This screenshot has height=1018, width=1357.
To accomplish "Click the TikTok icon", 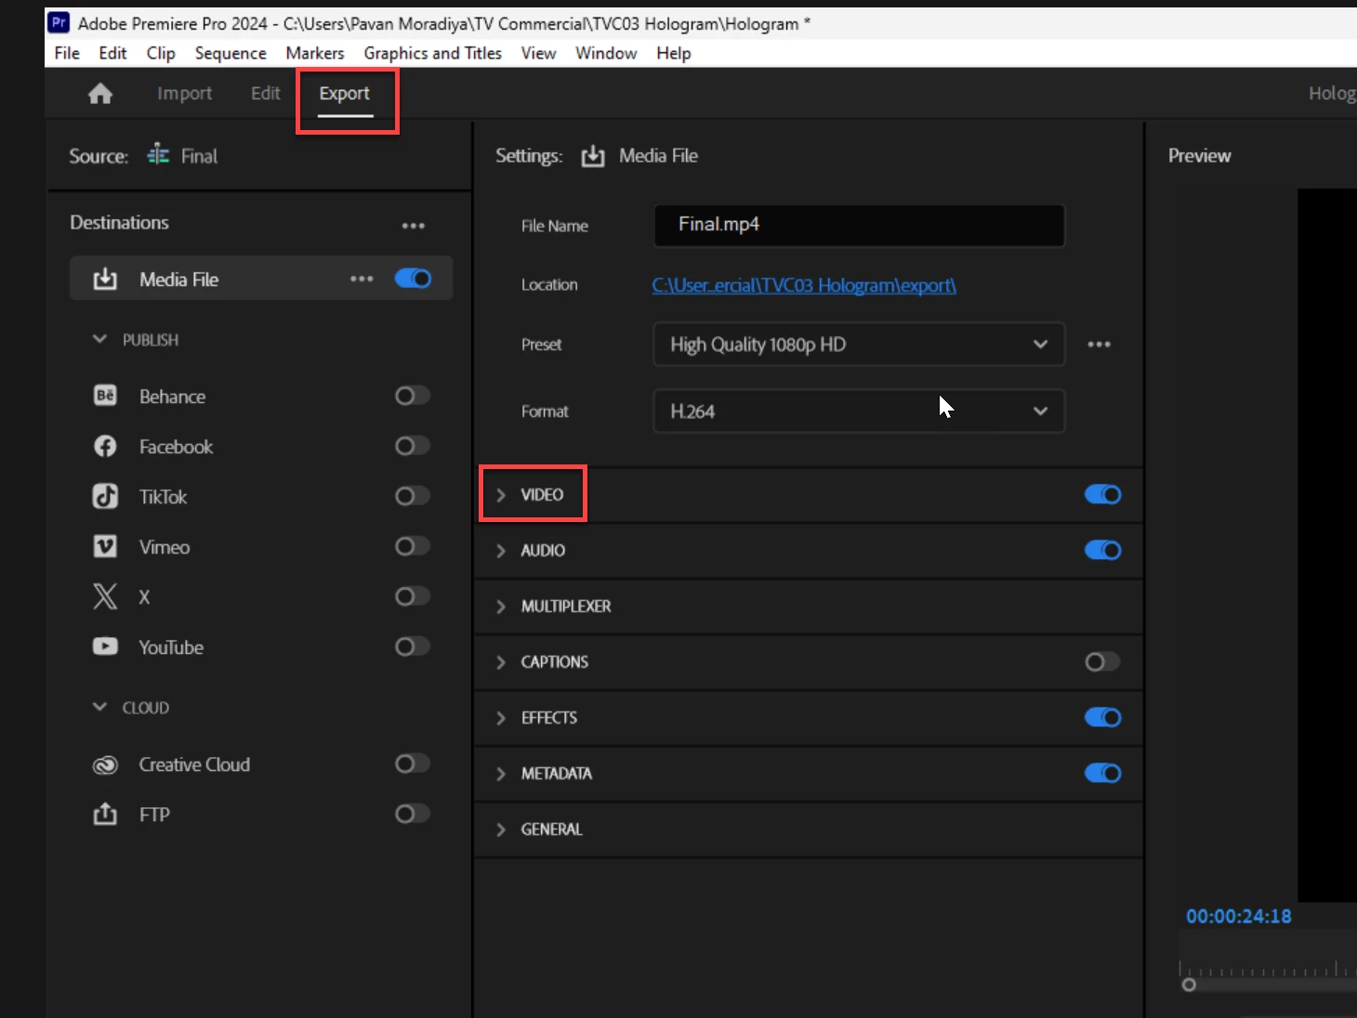I will coord(105,496).
